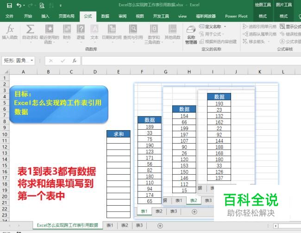Click the formula bar cancel X icon
The height and width of the screenshot is (233, 301).
click(51, 61)
